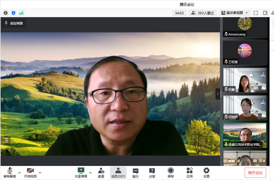274x180 pixels.
Task: Unmute microphone via 解除静音
Action: point(10,172)
